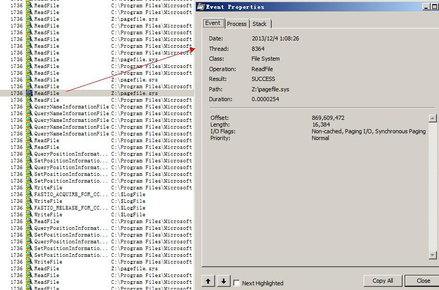439x290 pixels.
Task: Select the first QueryNameInformationFile event row
Action: click(97, 106)
